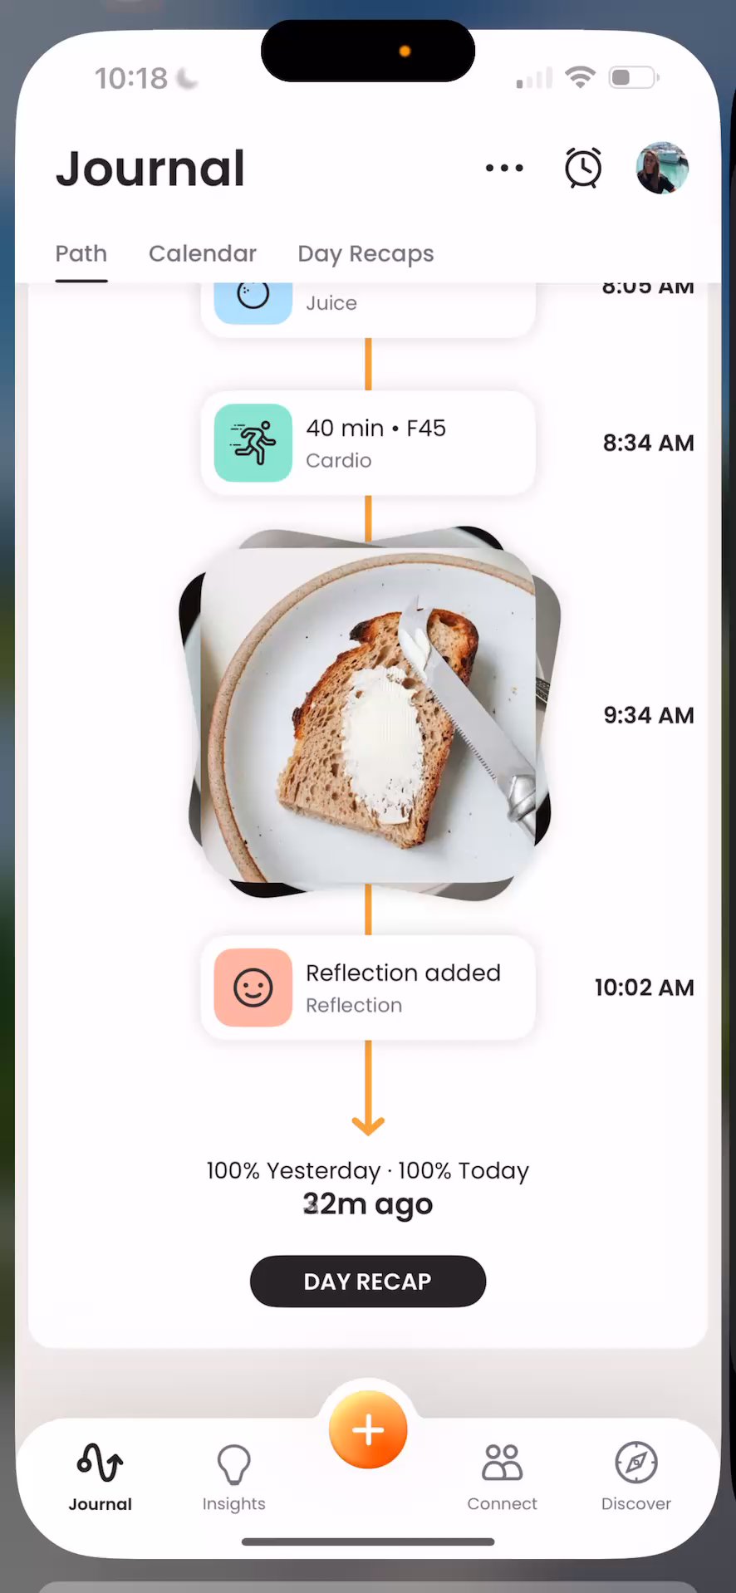Image resolution: width=736 pixels, height=1593 pixels.
Task: Tap the smiley Reflection icon
Action: (x=253, y=988)
